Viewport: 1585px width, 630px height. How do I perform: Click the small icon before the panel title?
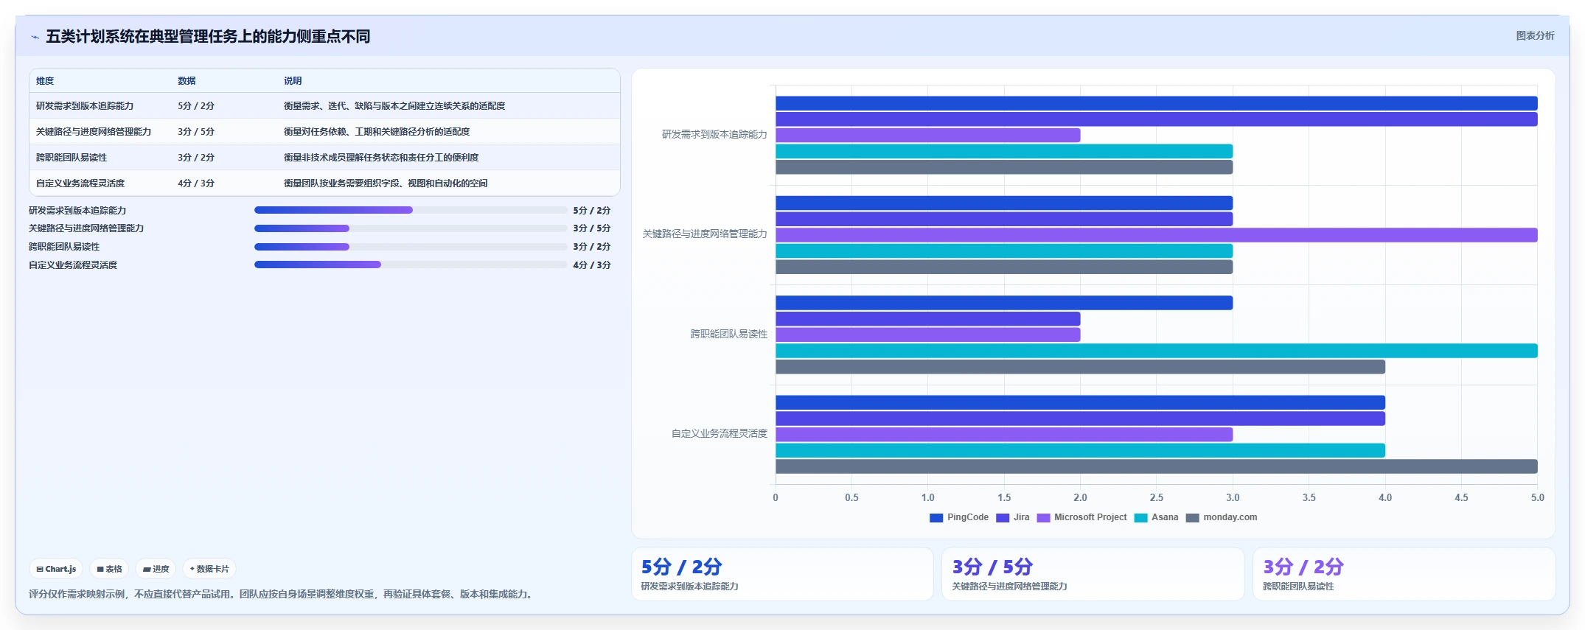coord(35,37)
